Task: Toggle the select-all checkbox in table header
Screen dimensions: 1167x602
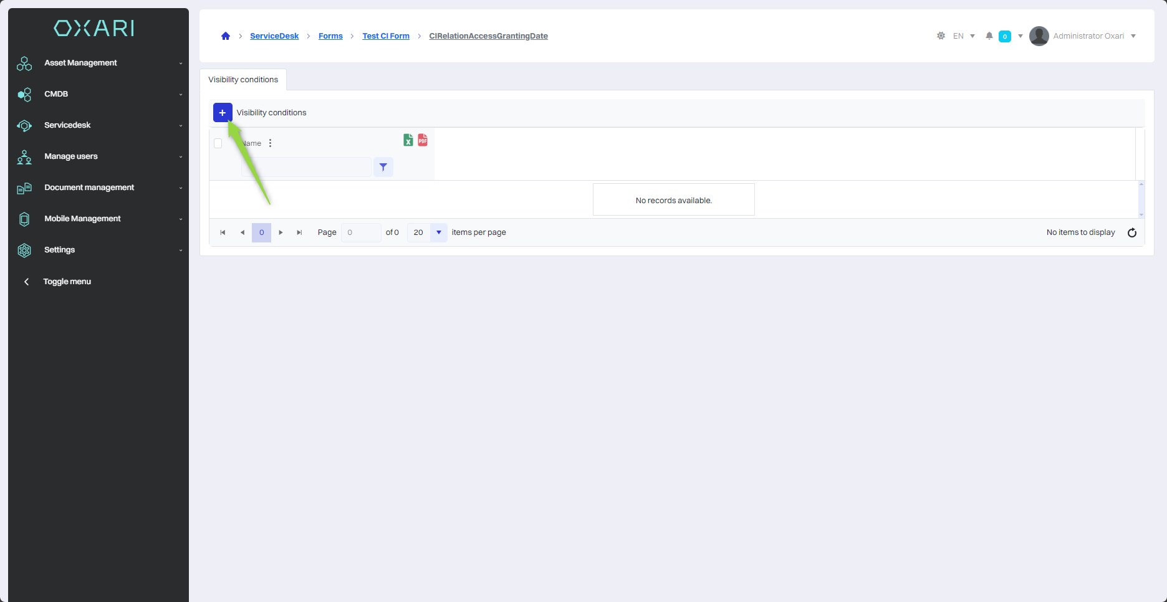Action: [x=218, y=143]
